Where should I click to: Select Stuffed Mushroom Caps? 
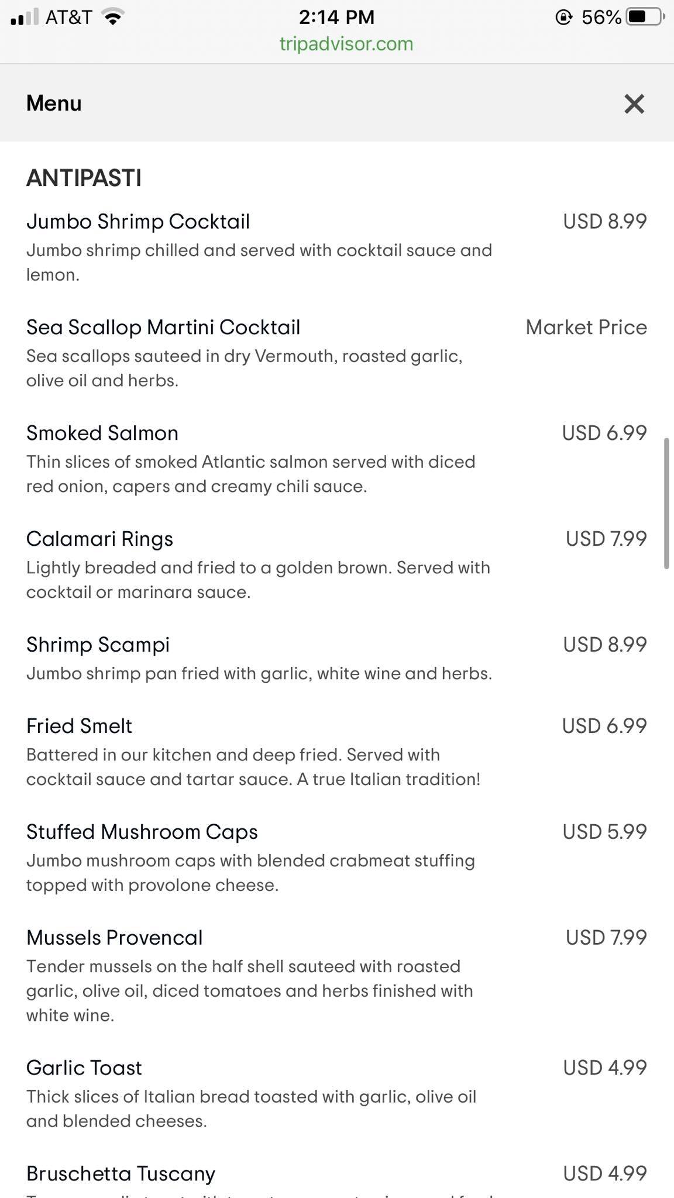pyautogui.click(x=142, y=832)
